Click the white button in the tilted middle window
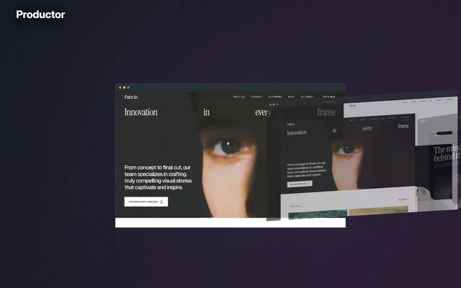Screen dimensions: 461x288 point(300,184)
